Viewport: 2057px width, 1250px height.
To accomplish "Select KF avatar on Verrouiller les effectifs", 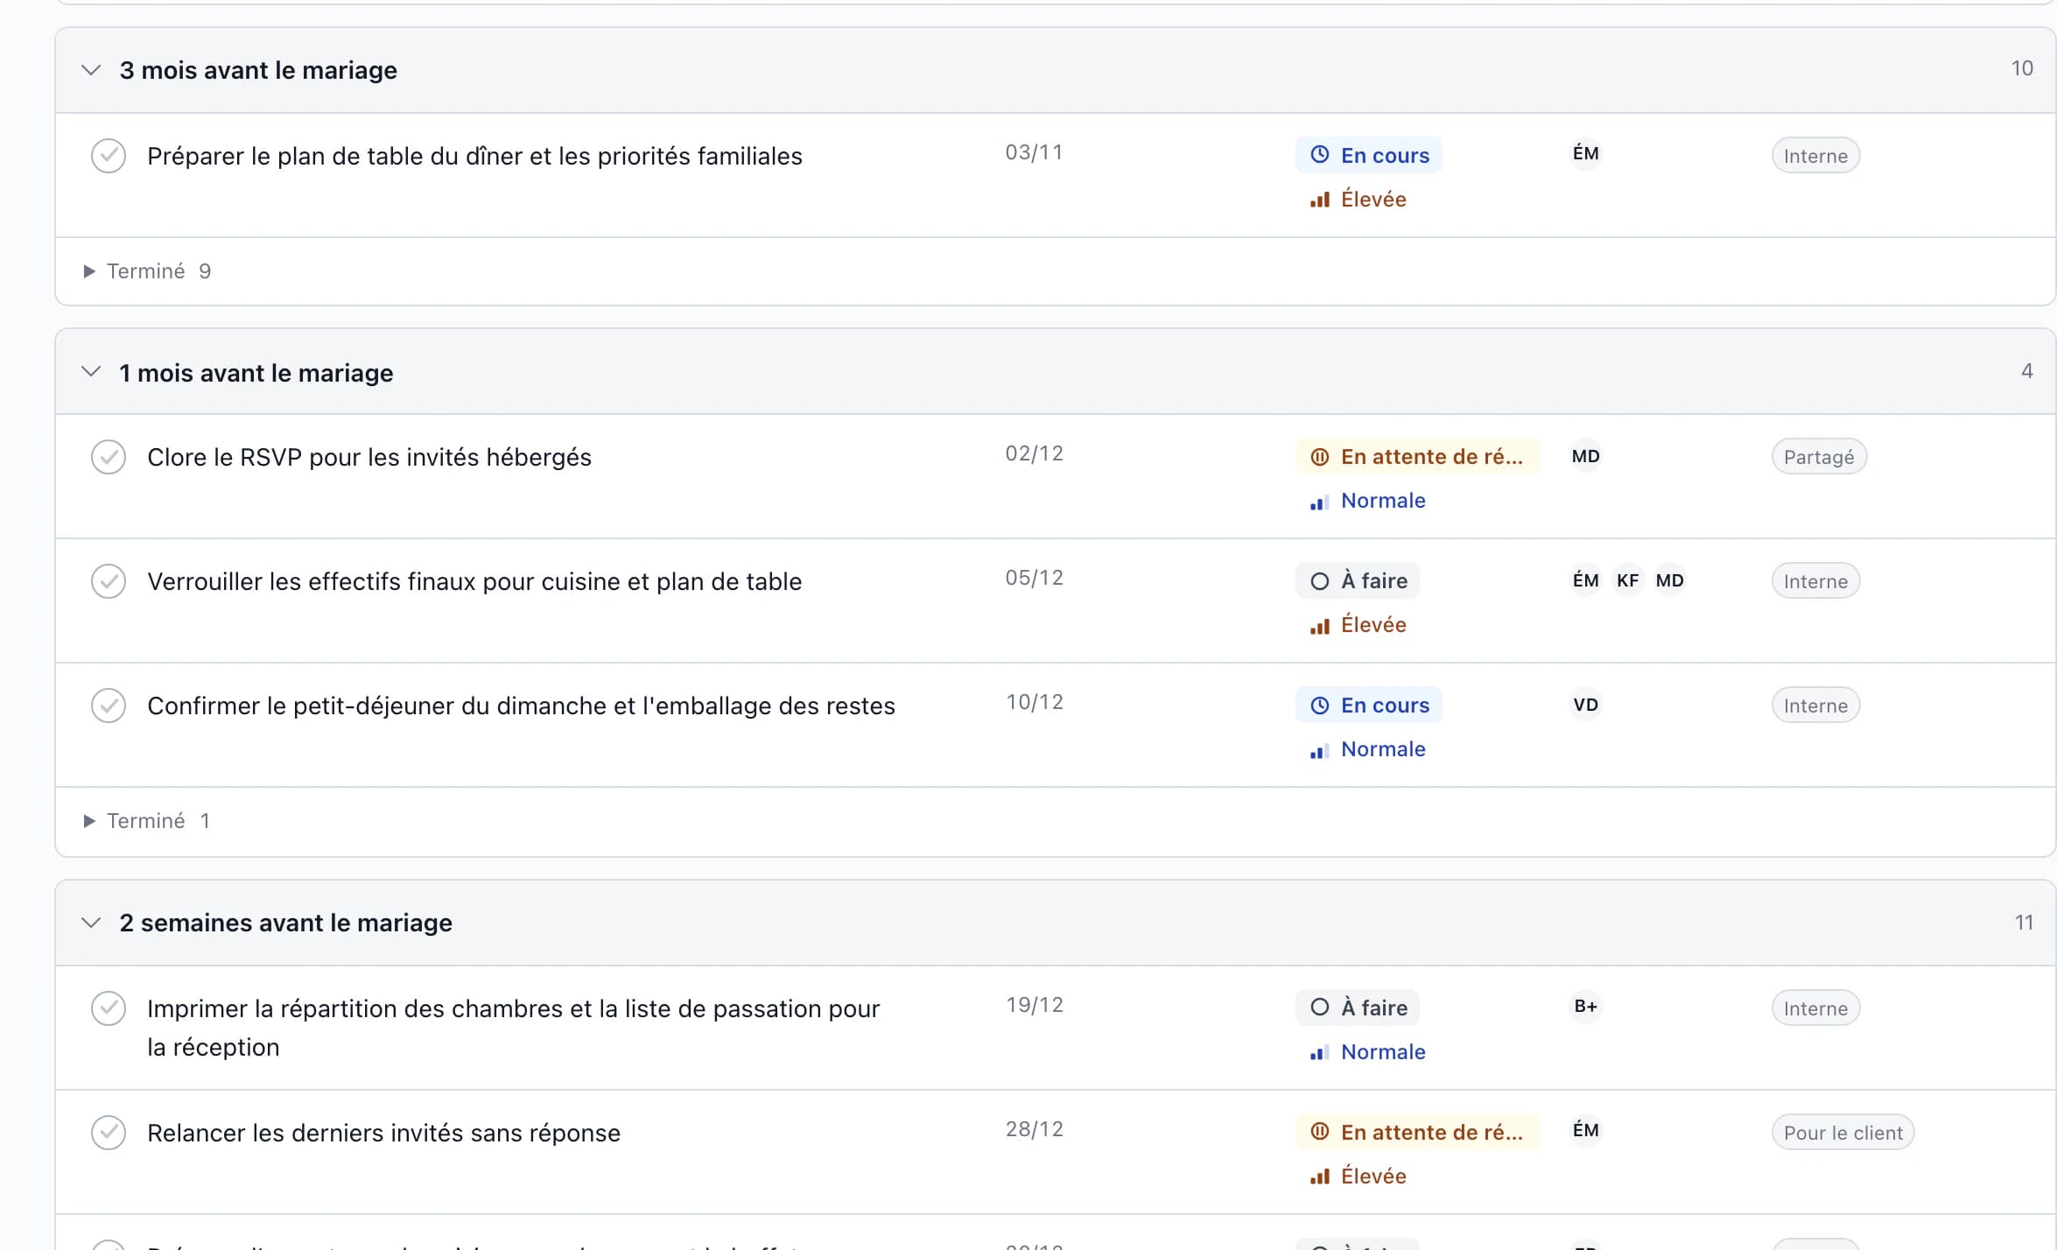I will 1627,580.
